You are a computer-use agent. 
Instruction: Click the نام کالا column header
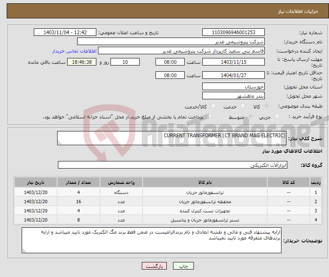coord(205,182)
